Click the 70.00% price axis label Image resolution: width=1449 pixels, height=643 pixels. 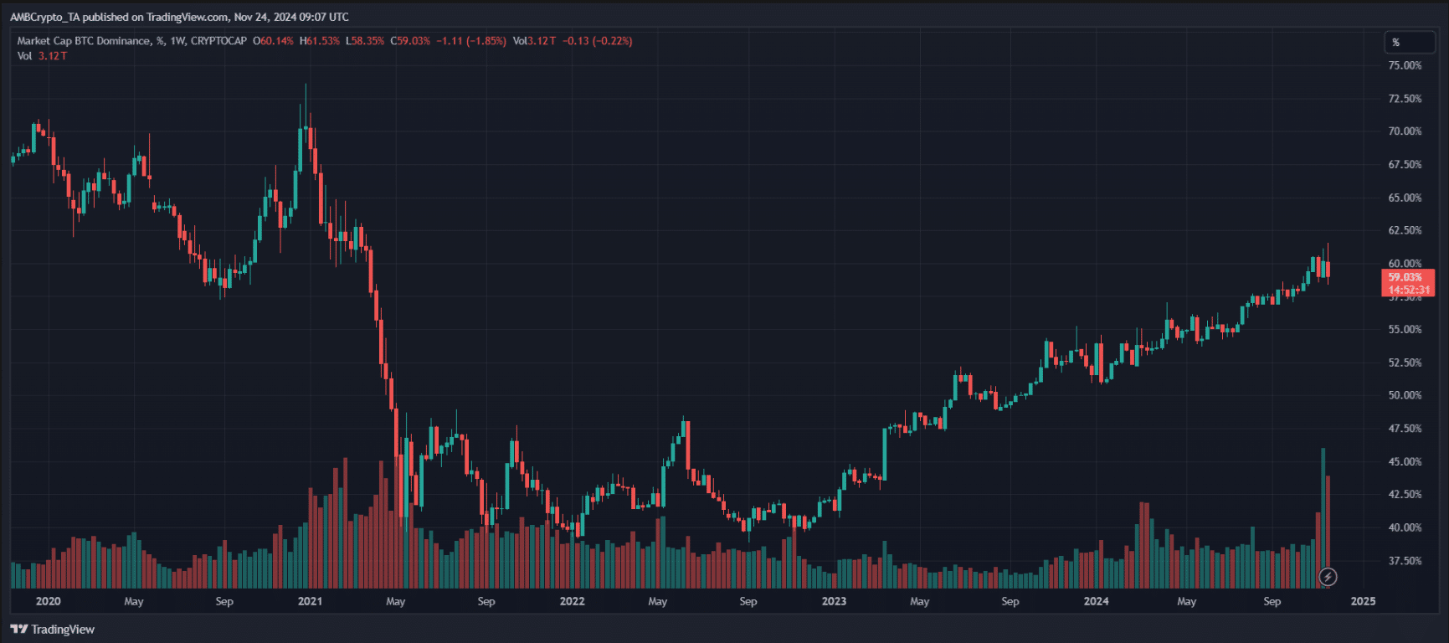(x=1405, y=131)
